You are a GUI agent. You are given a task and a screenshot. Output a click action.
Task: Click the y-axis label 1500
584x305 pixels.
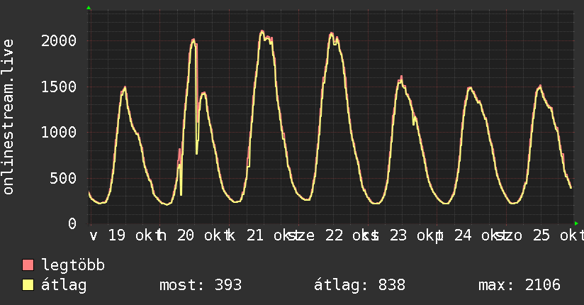pyautogui.click(x=59, y=87)
